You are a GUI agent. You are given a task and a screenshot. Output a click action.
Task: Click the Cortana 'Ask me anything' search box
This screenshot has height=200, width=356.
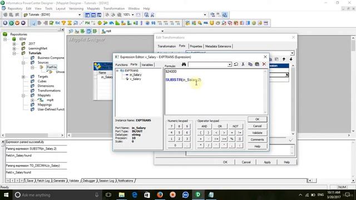tap(57, 195)
